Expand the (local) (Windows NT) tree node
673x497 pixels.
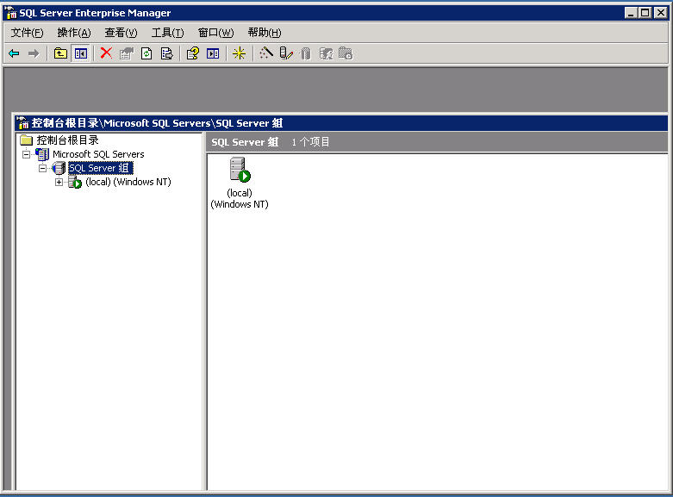(59, 182)
